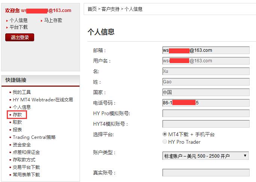Open Trading Central策略 link
The width and height of the screenshot is (256, 182).
(x=34, y=137)
